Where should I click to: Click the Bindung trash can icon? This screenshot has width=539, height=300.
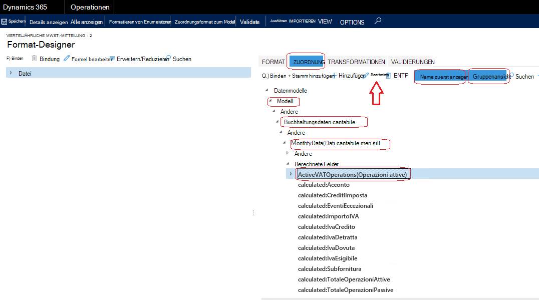34,59
